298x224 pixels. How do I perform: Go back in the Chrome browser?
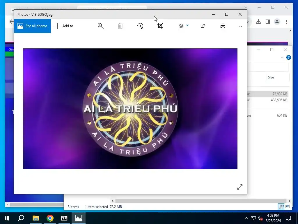[x=11, y=22]
